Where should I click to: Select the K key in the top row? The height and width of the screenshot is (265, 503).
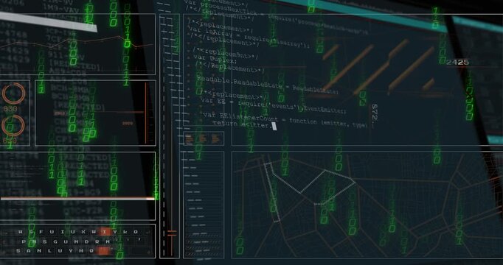[x=125, y=232]
